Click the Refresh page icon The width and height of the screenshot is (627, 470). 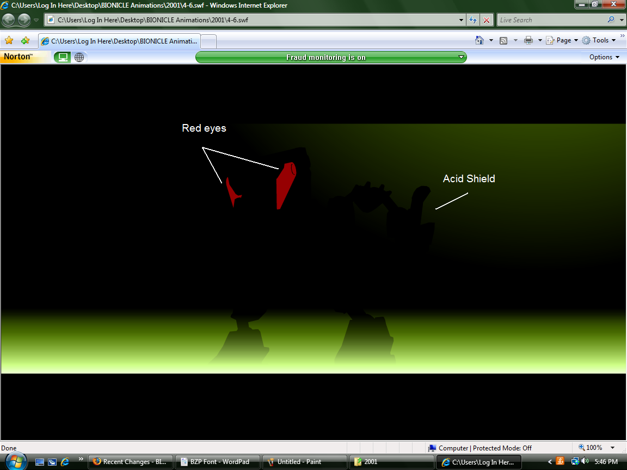tap(473, 20)
